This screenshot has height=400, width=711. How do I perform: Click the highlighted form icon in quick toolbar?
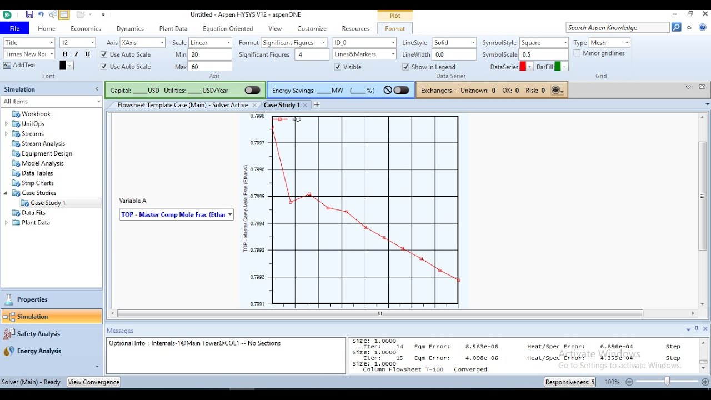click(64, 14)
